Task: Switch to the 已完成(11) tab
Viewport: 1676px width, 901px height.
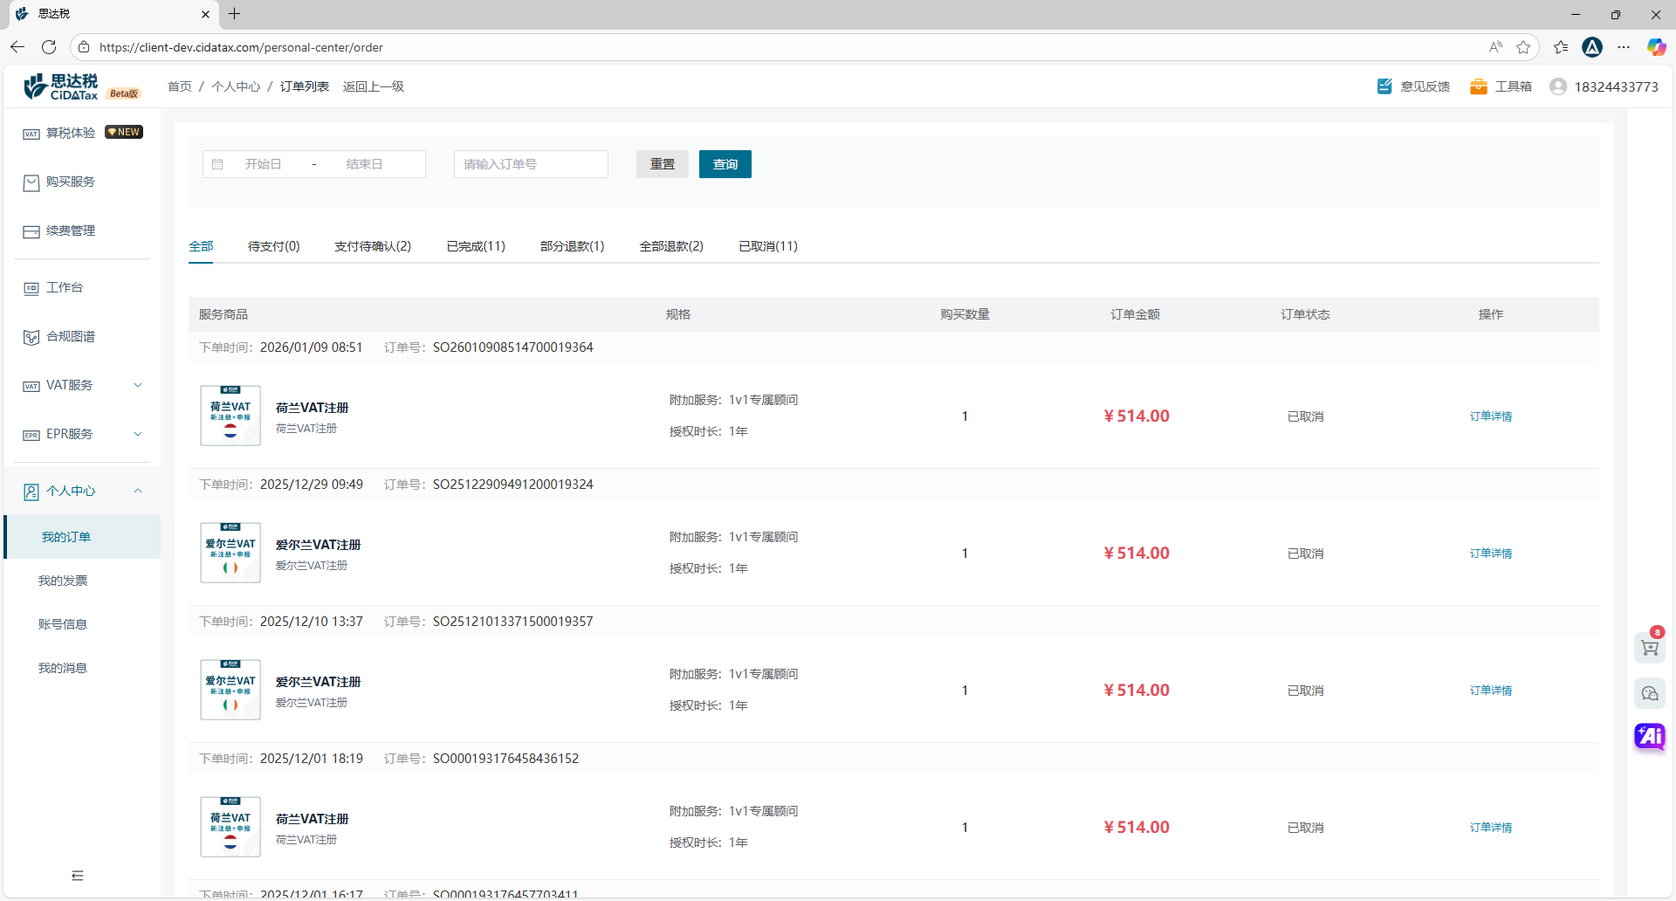Action: (x=476, y=246)
